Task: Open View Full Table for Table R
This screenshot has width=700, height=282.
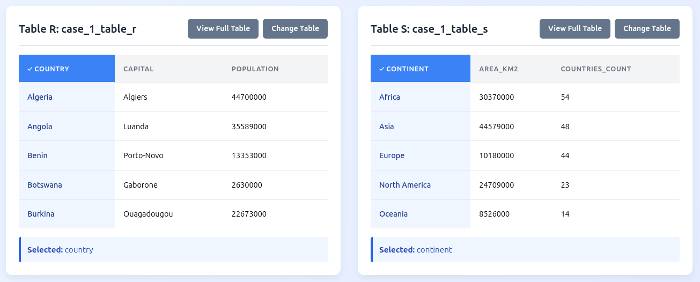Action: pyautogui.click(x=223, y=29)
